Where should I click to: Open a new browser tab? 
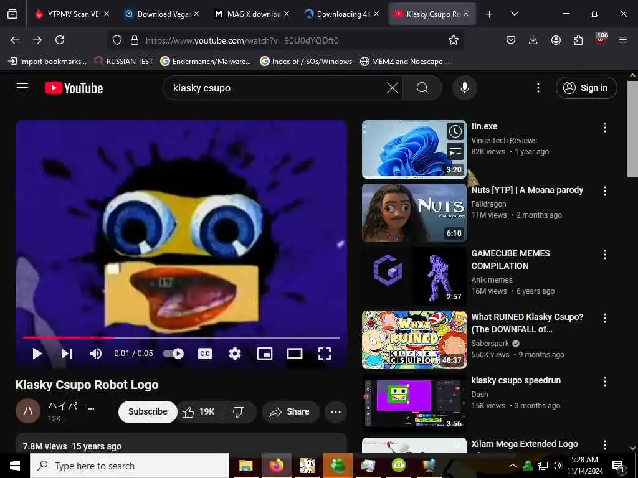[x=490, y=14]
